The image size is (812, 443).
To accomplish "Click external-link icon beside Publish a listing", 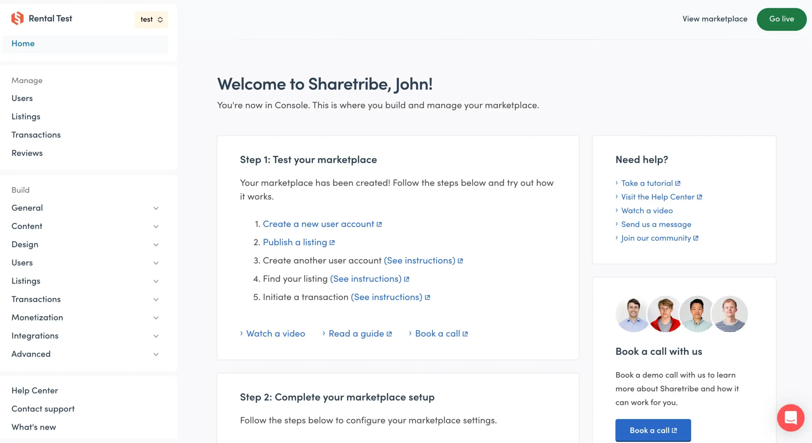I will [x=332, y=242].
